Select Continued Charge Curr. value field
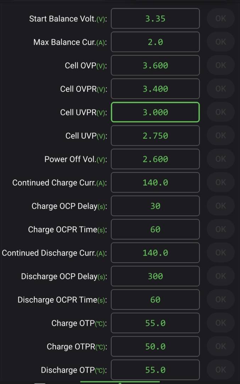This screenshot has height=384, width=240. pyautogui.click(x=155, y=182)
